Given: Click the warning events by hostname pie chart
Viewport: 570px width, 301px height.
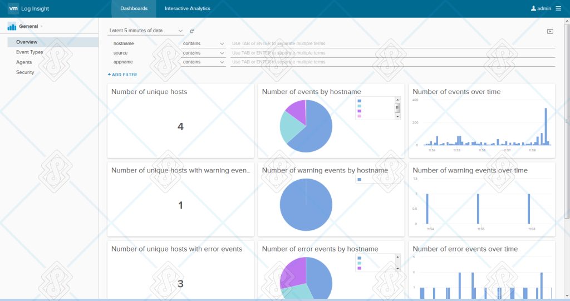Looking at the screenshot, I should point(306,205).
